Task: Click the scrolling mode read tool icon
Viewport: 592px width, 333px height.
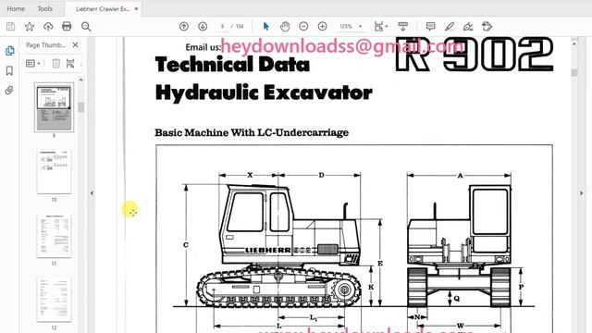Action: tap(403, 27)
